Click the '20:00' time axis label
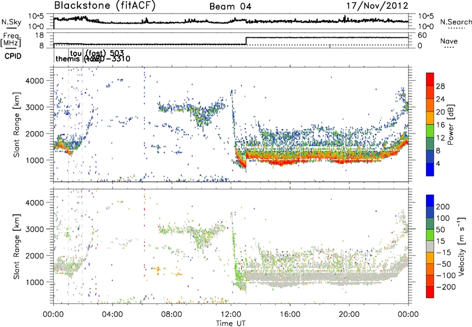This screenshot has width=472, height=327. coord(349,315)
